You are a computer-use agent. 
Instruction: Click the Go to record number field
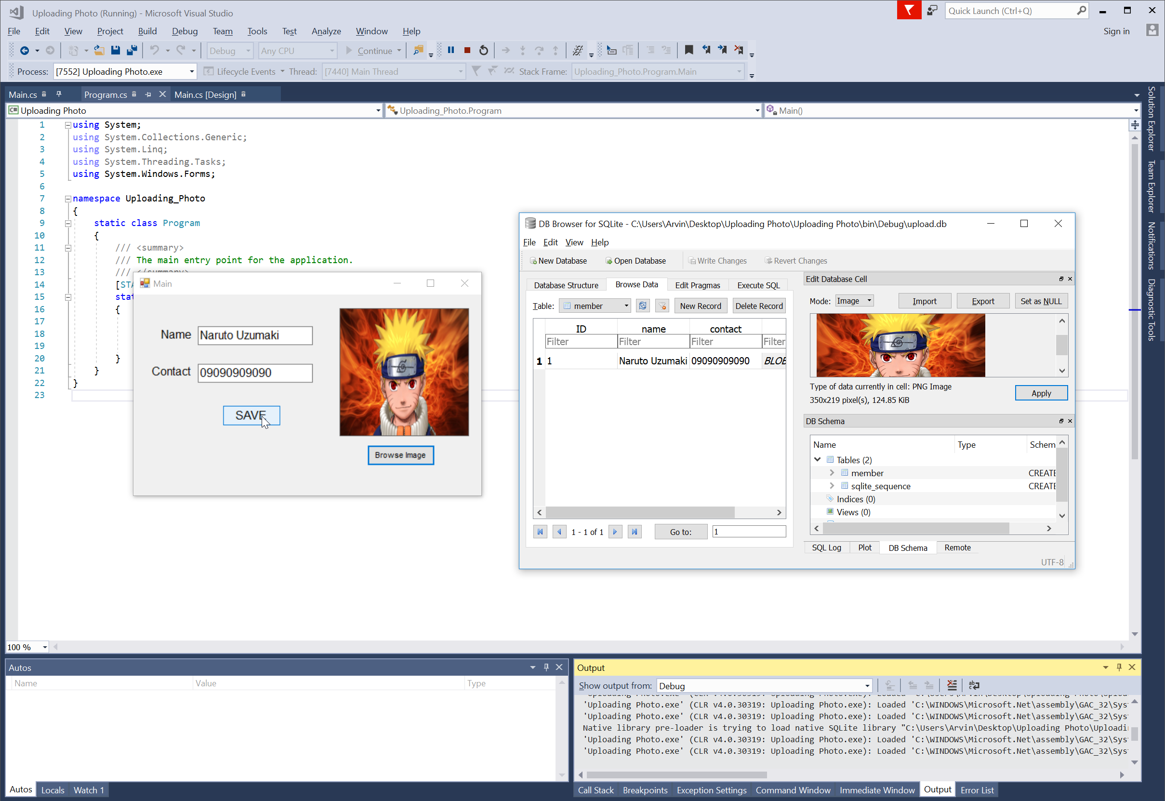[749, 532]
